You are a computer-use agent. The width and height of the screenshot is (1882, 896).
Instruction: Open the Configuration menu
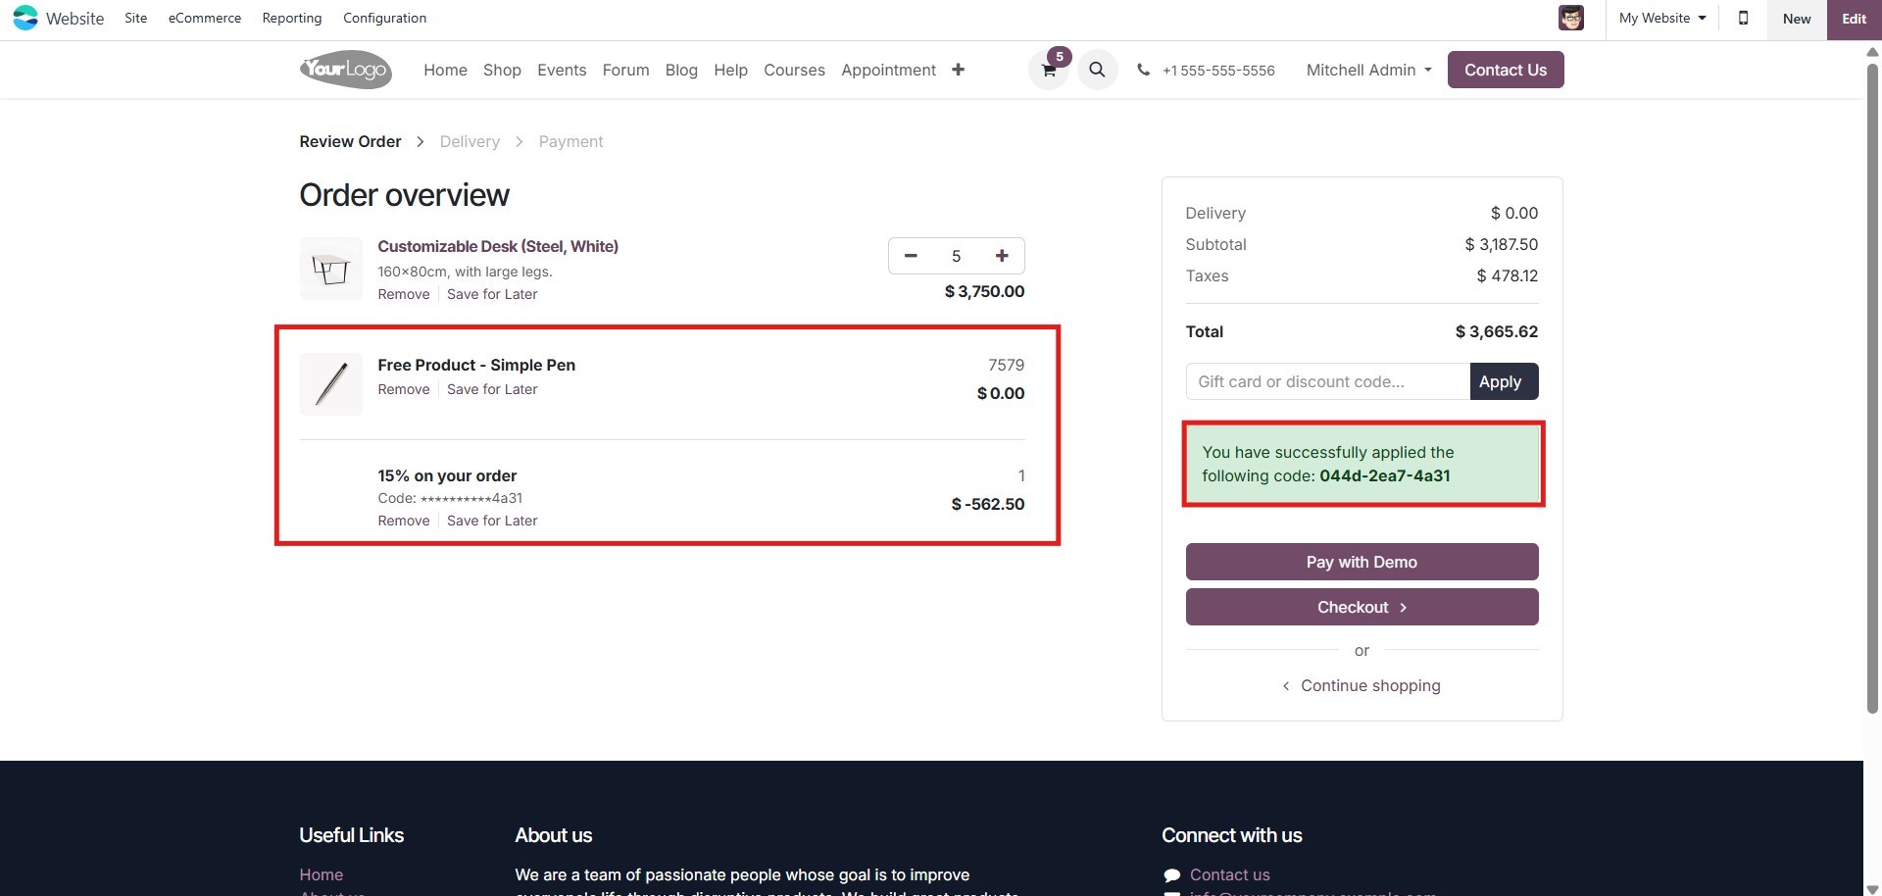(384, 19)
